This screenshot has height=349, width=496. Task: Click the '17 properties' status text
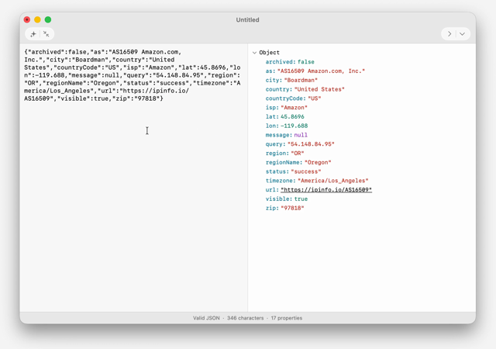tap(287, 318)
